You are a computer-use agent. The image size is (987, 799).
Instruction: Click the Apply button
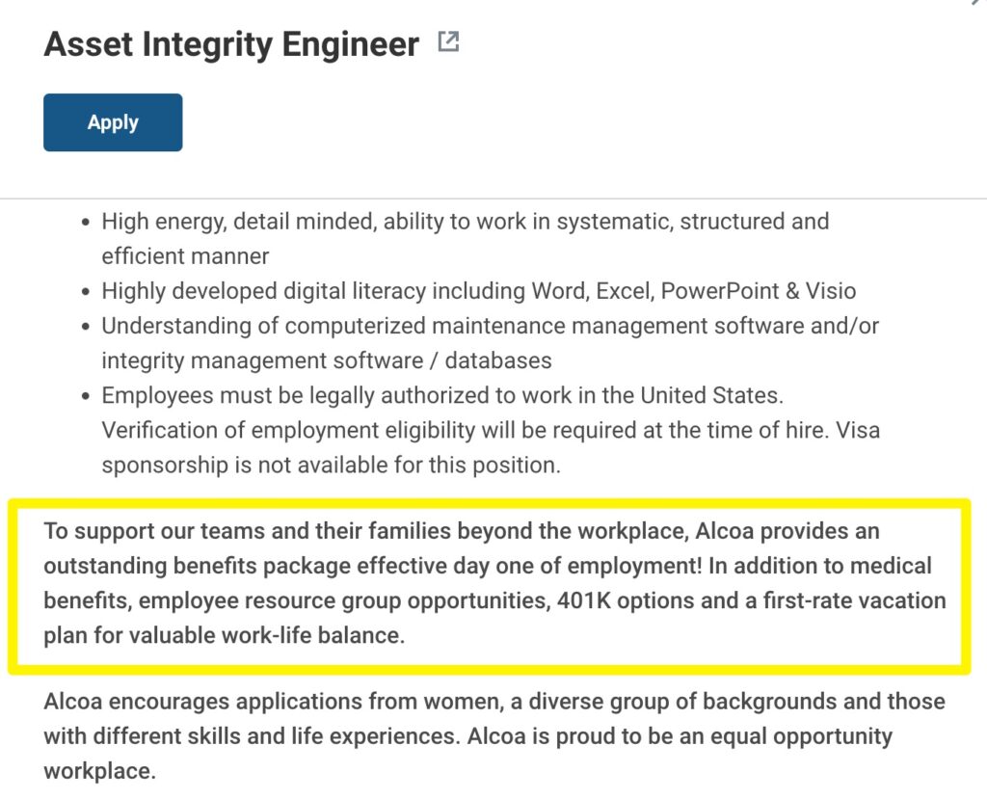coord(113,122)
